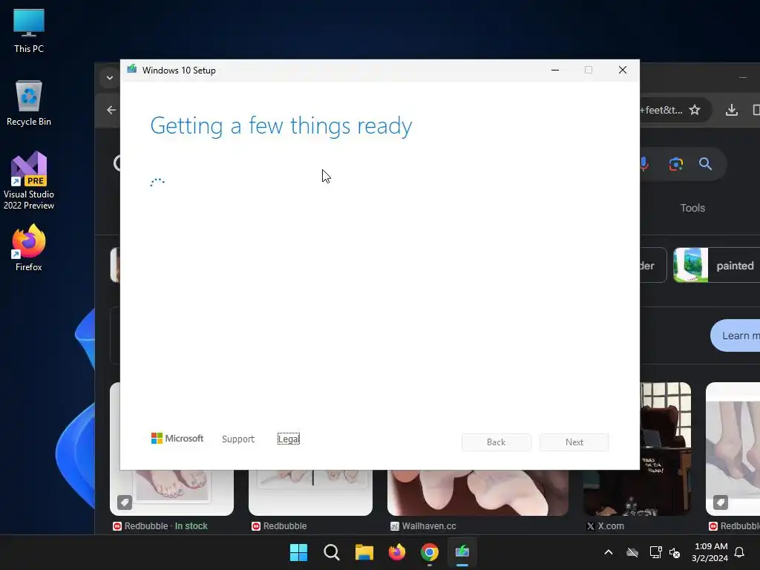Launch Firefox from desktop shortcut
The image size is (760, 570).
(29, 248)
